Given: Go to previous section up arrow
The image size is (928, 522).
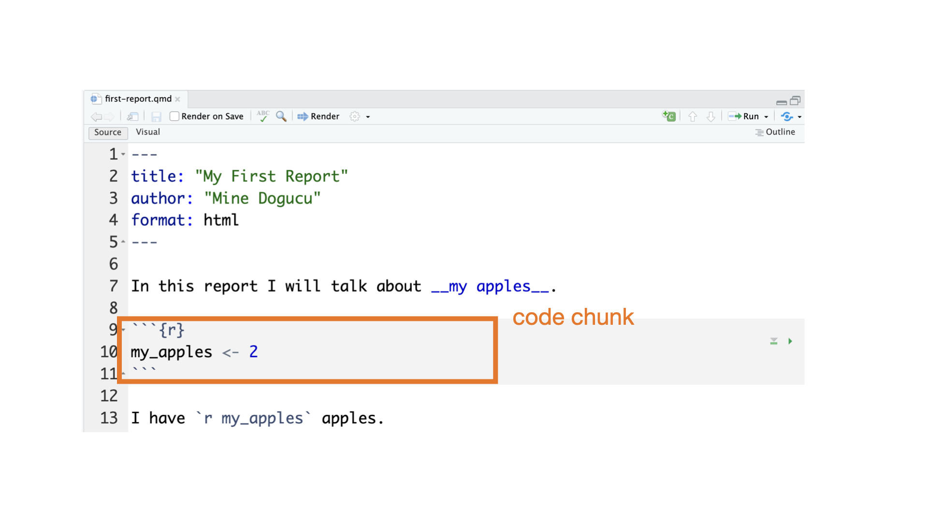Looking at the screenshot, I should click(x=692, y=116).
